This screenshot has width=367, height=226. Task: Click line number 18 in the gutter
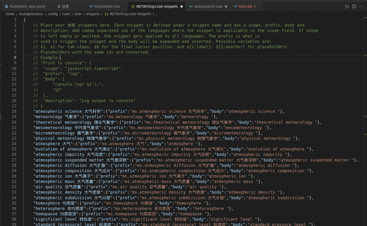[15, 111]
